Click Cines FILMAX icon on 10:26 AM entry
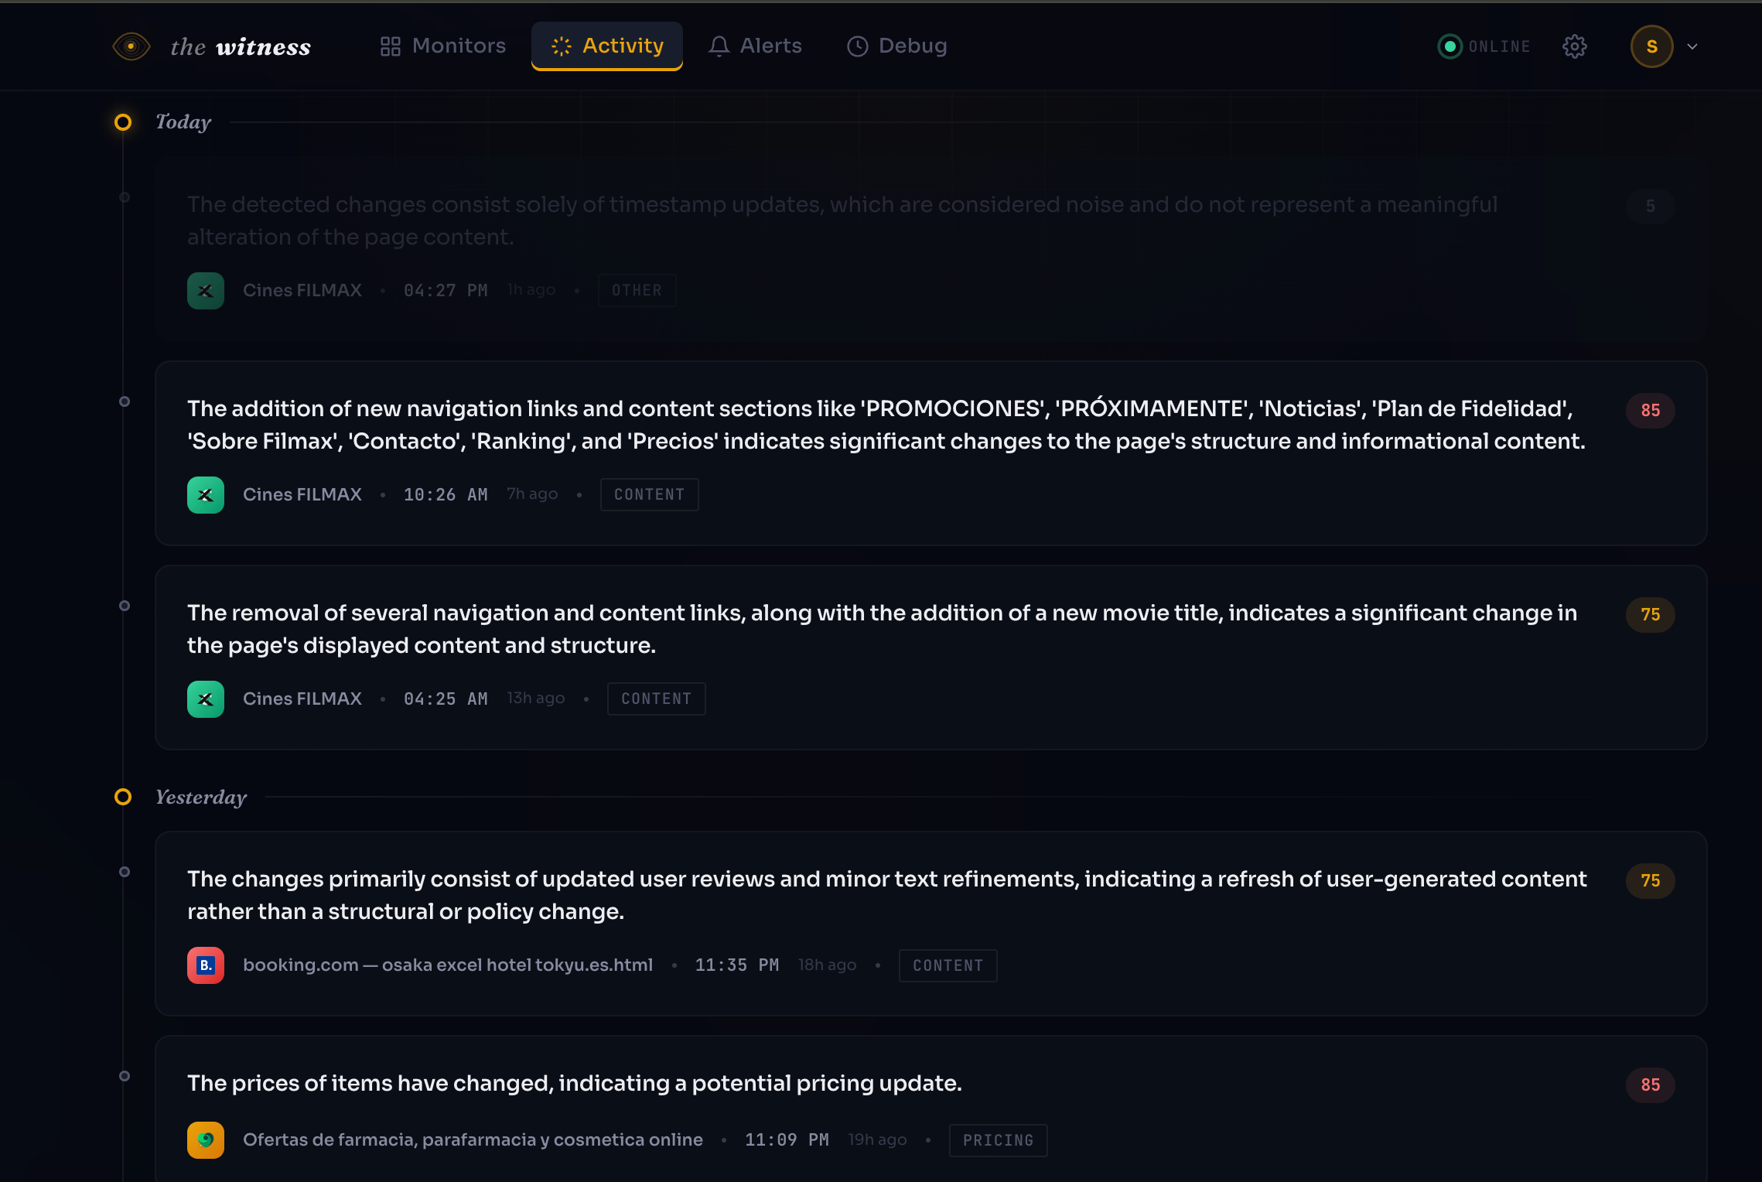 point(206,495)
